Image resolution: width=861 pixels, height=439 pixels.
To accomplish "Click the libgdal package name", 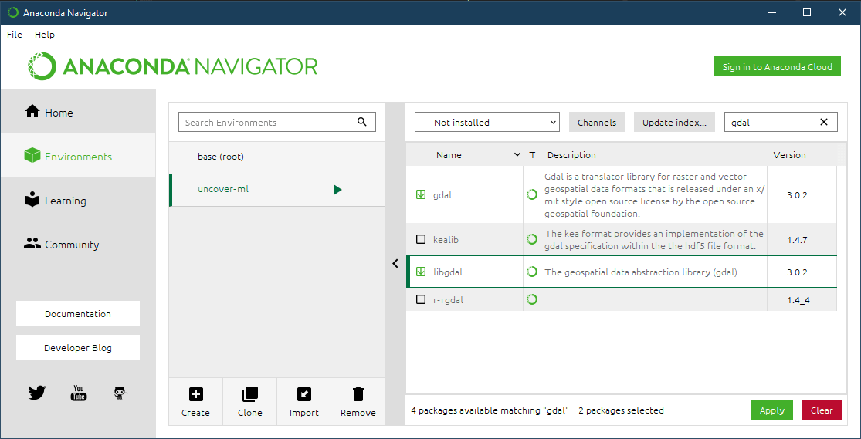I will point(448,272).
